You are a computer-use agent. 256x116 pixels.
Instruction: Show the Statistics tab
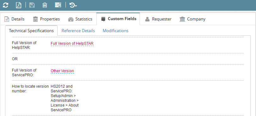[80, 19]
